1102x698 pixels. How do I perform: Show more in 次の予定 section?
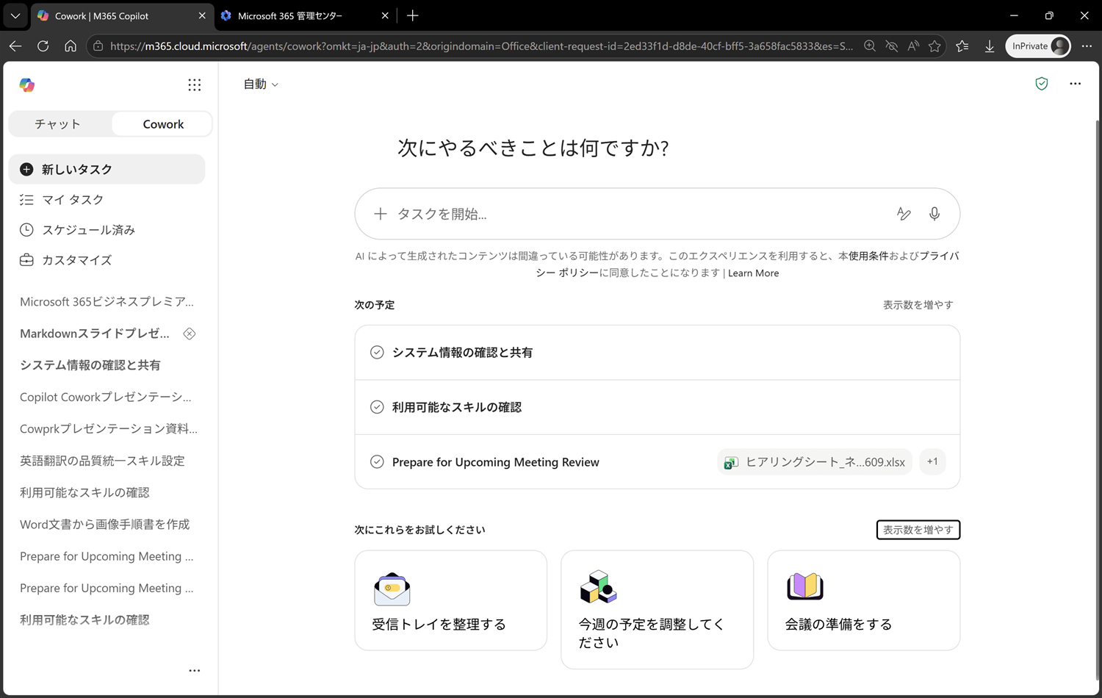click(918, 305)
